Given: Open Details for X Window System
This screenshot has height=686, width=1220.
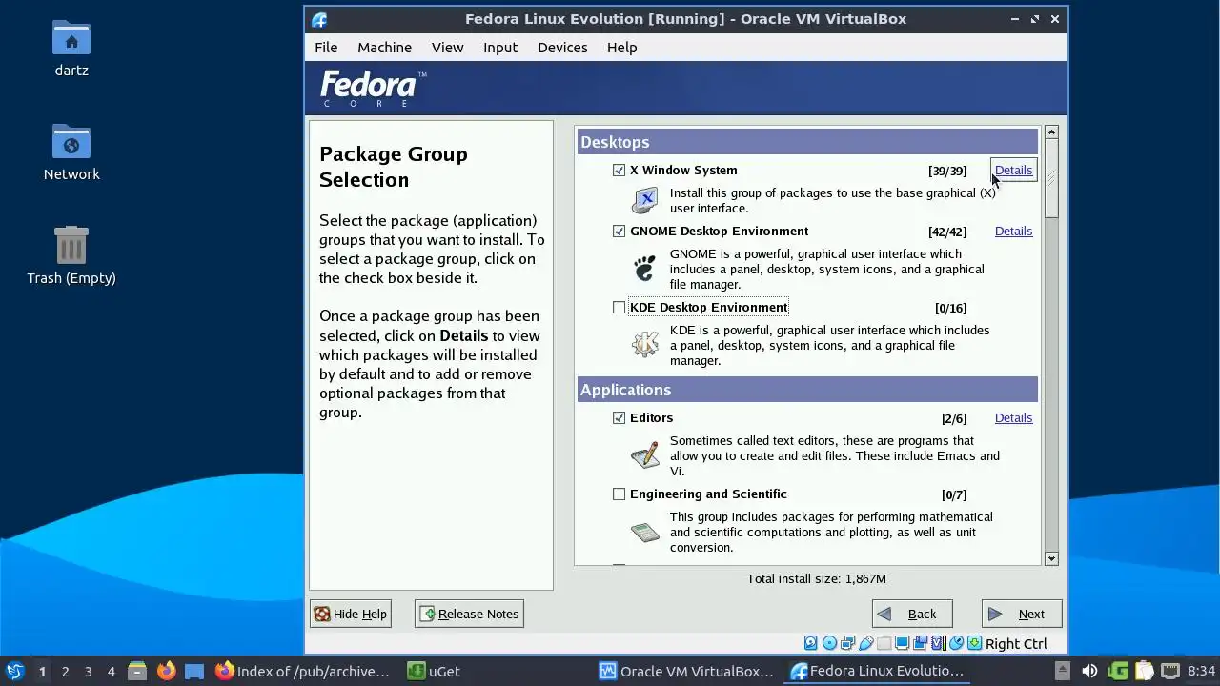Looking at the screenshot, I should [1013, 171].
